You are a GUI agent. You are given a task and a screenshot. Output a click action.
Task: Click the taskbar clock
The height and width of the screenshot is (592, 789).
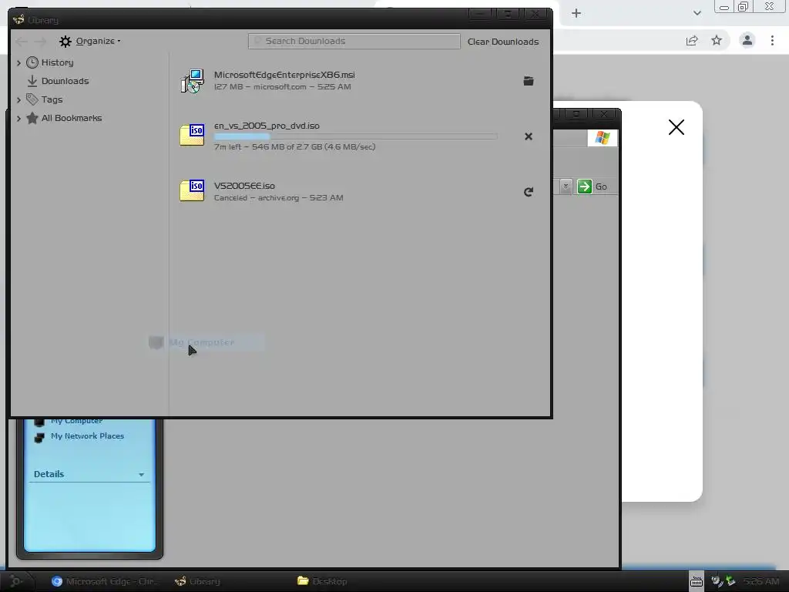coord(761,581)
